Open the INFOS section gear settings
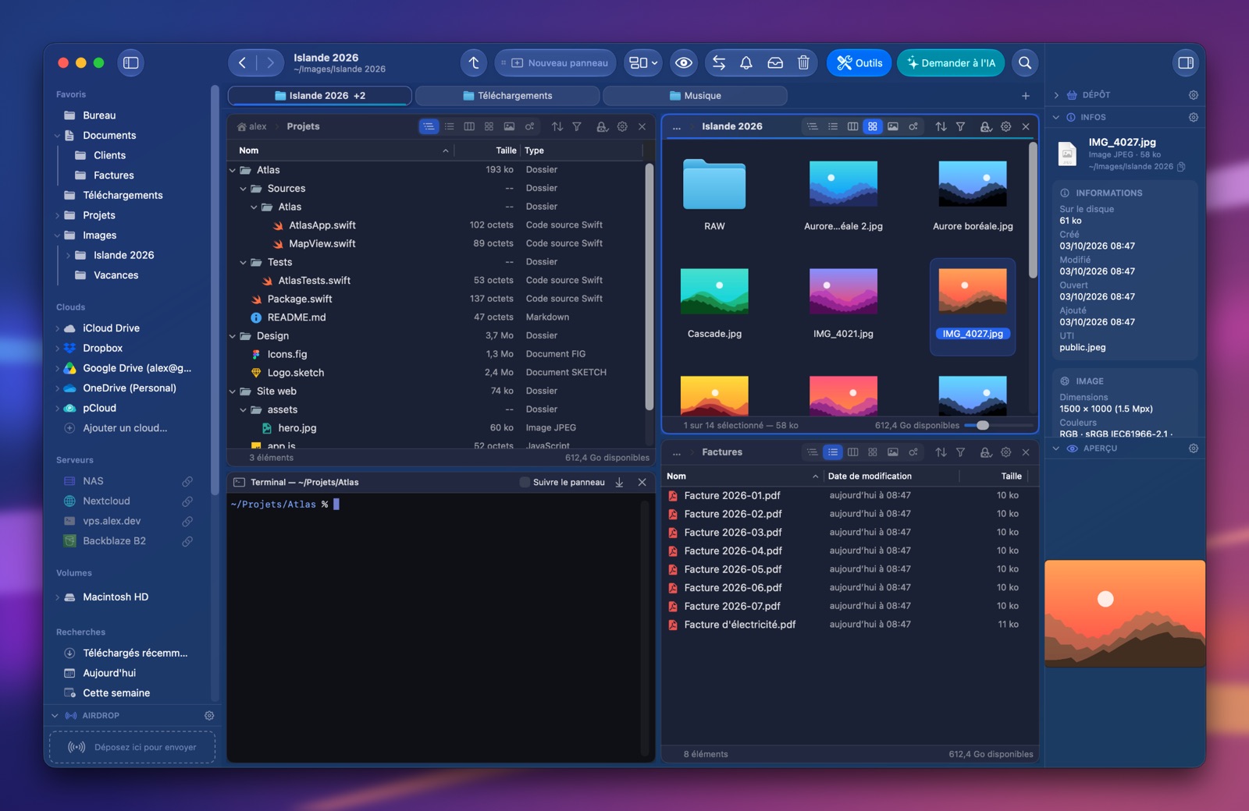This screenshot has width=1249, height=811. pyautogui.click(x=1193, y=117)
